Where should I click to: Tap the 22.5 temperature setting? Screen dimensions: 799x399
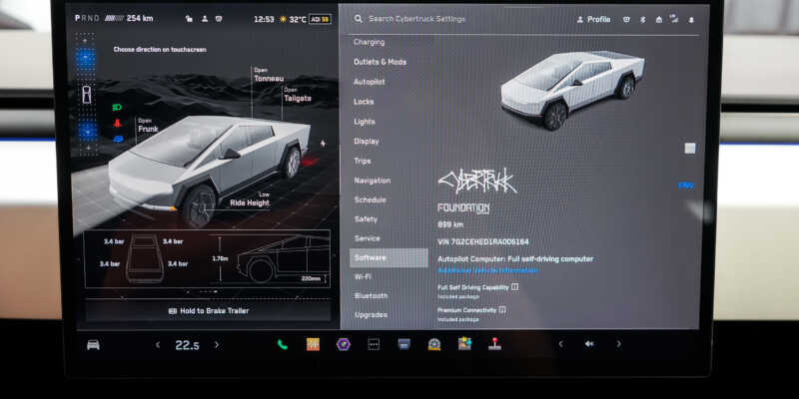[x=187, y=345]
